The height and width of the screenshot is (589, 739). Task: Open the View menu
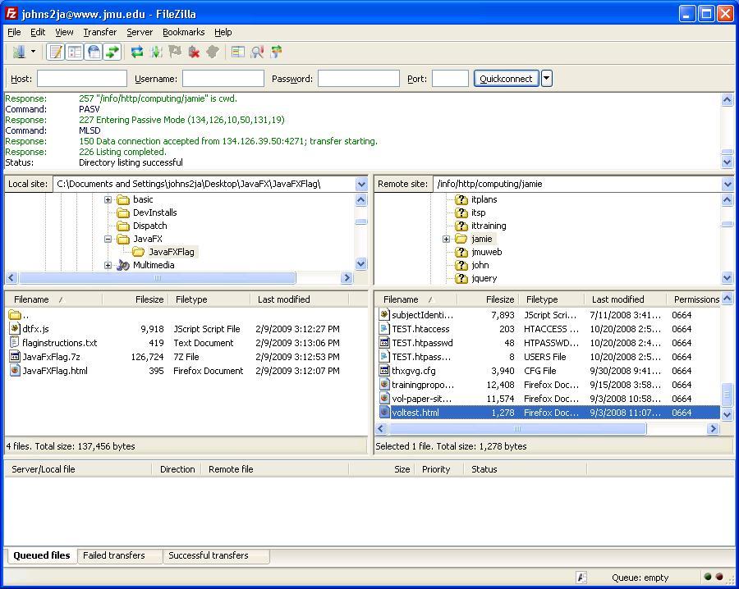pos(64,32)
